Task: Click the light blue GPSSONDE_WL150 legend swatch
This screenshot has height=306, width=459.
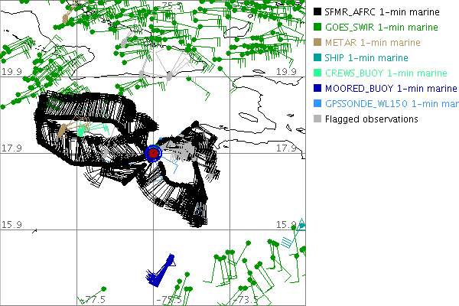Action: coord(317,104)
